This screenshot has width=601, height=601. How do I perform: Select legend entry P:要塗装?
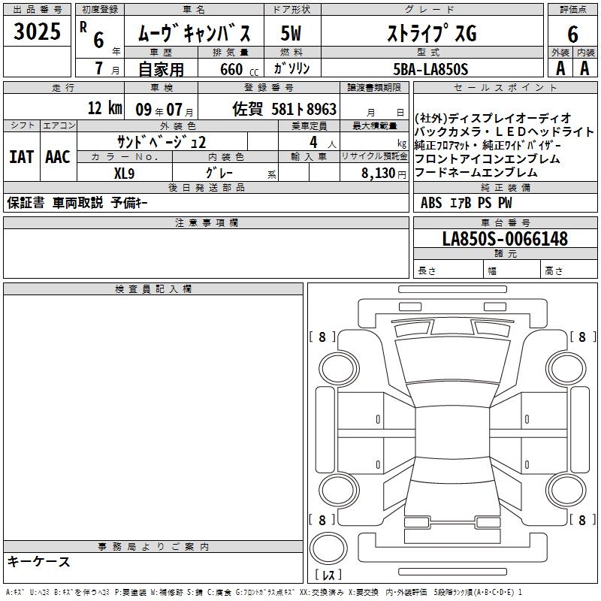130,593
